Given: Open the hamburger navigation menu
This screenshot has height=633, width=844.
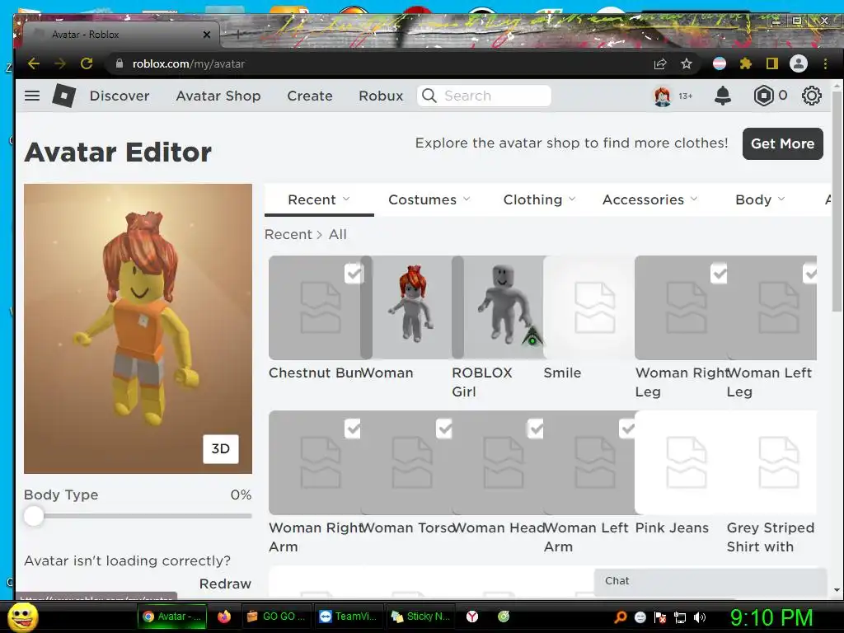Looking at the screenshot, I should click(32, 96).
